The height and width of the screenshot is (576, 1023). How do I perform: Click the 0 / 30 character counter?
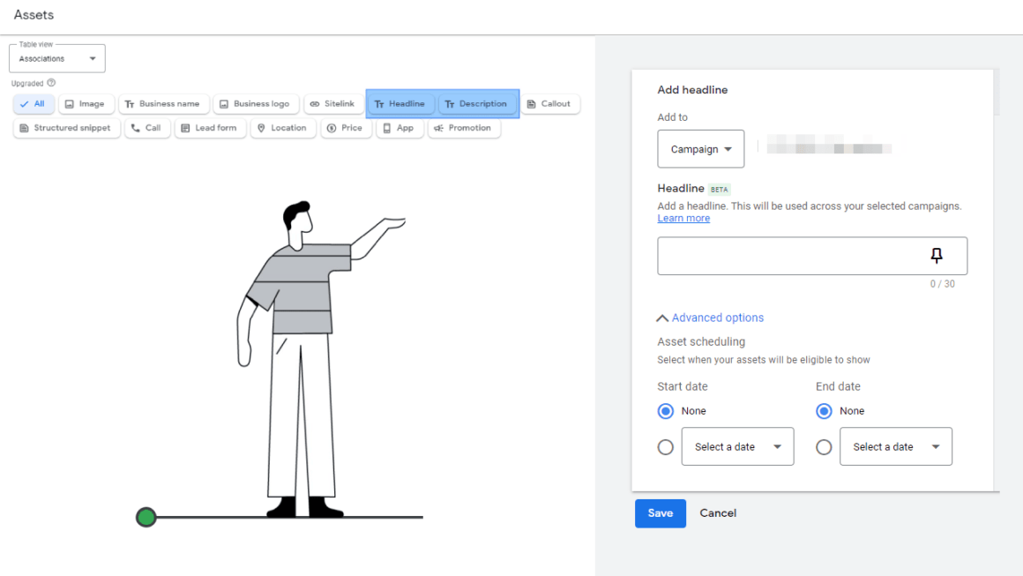coord(942,284)
